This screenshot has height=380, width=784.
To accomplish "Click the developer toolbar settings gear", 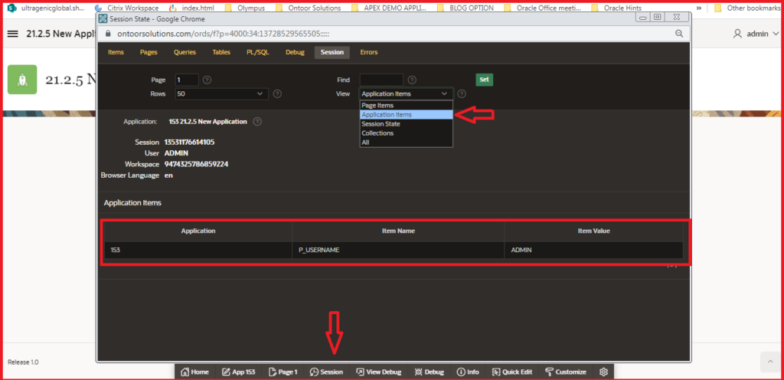I will pyautogui.click(x=603, y=372).
